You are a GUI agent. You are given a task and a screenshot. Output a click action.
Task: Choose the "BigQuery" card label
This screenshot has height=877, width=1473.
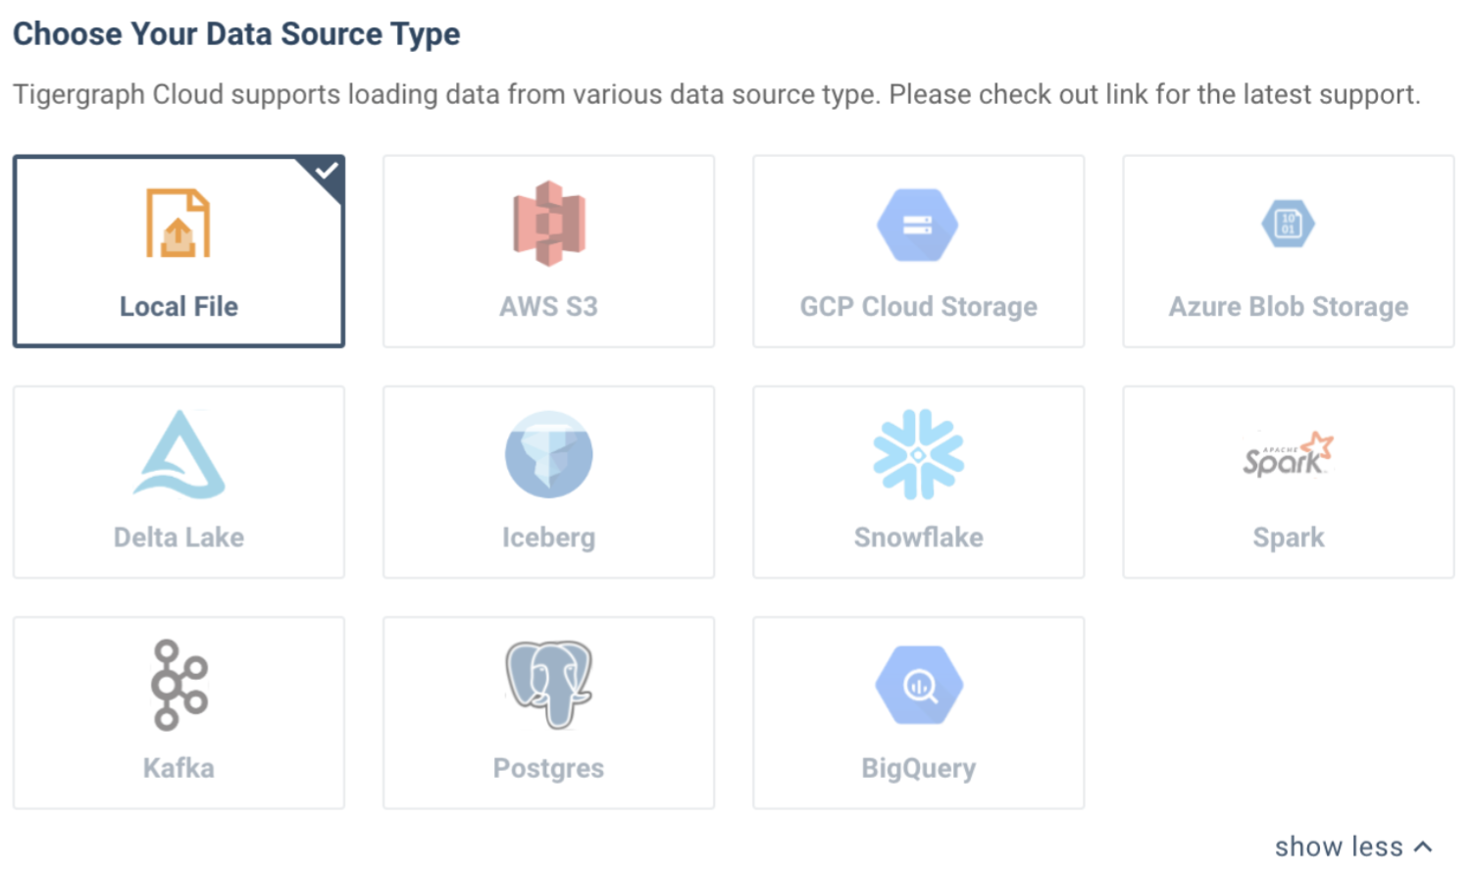pos(918,768)
